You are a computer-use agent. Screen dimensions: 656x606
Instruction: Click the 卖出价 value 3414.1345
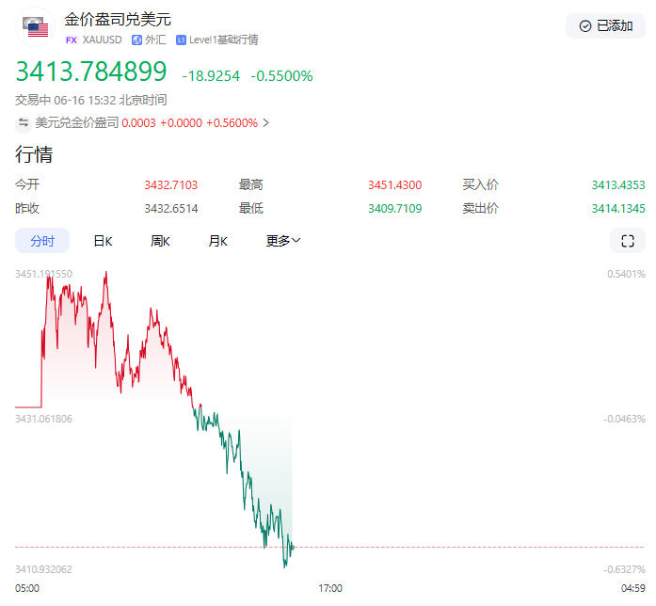coord(617,208)
